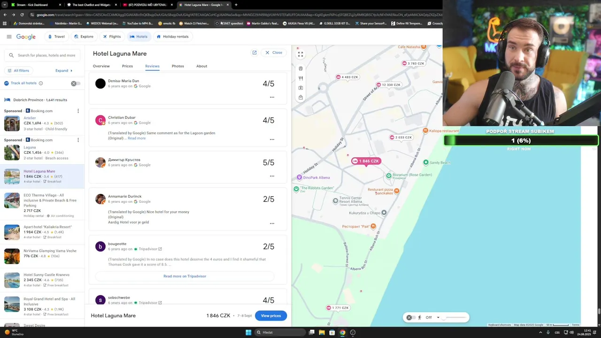The image size is (601, 338).
Task: Open options for Christian Dubar review
Action: click(x=272, y=139)
